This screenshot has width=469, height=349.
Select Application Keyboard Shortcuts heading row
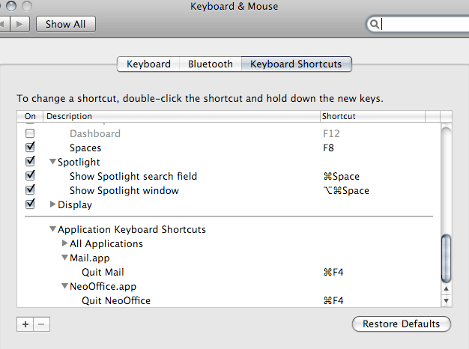[229, 229]
